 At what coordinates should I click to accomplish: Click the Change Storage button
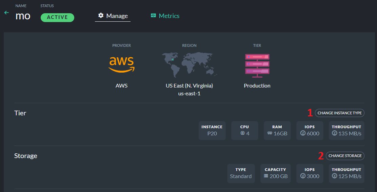pyautogui.click(x=345, y=156)
